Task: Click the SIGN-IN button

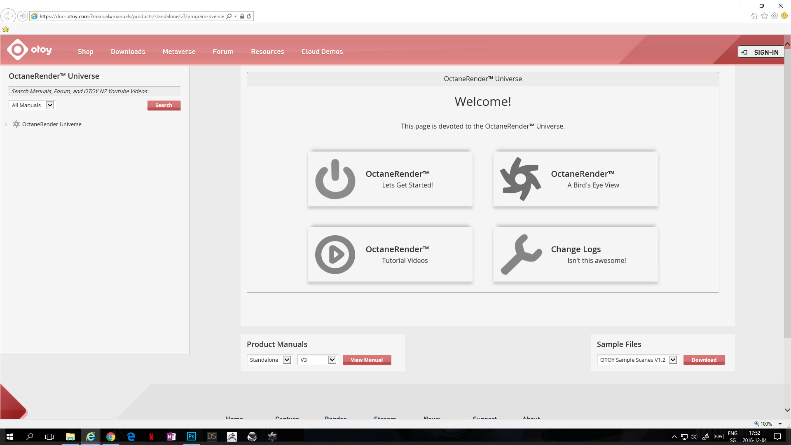Action: pyautogui.click(x=761, y=52)
